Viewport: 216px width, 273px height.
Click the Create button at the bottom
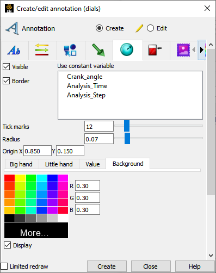click(107, 266)
